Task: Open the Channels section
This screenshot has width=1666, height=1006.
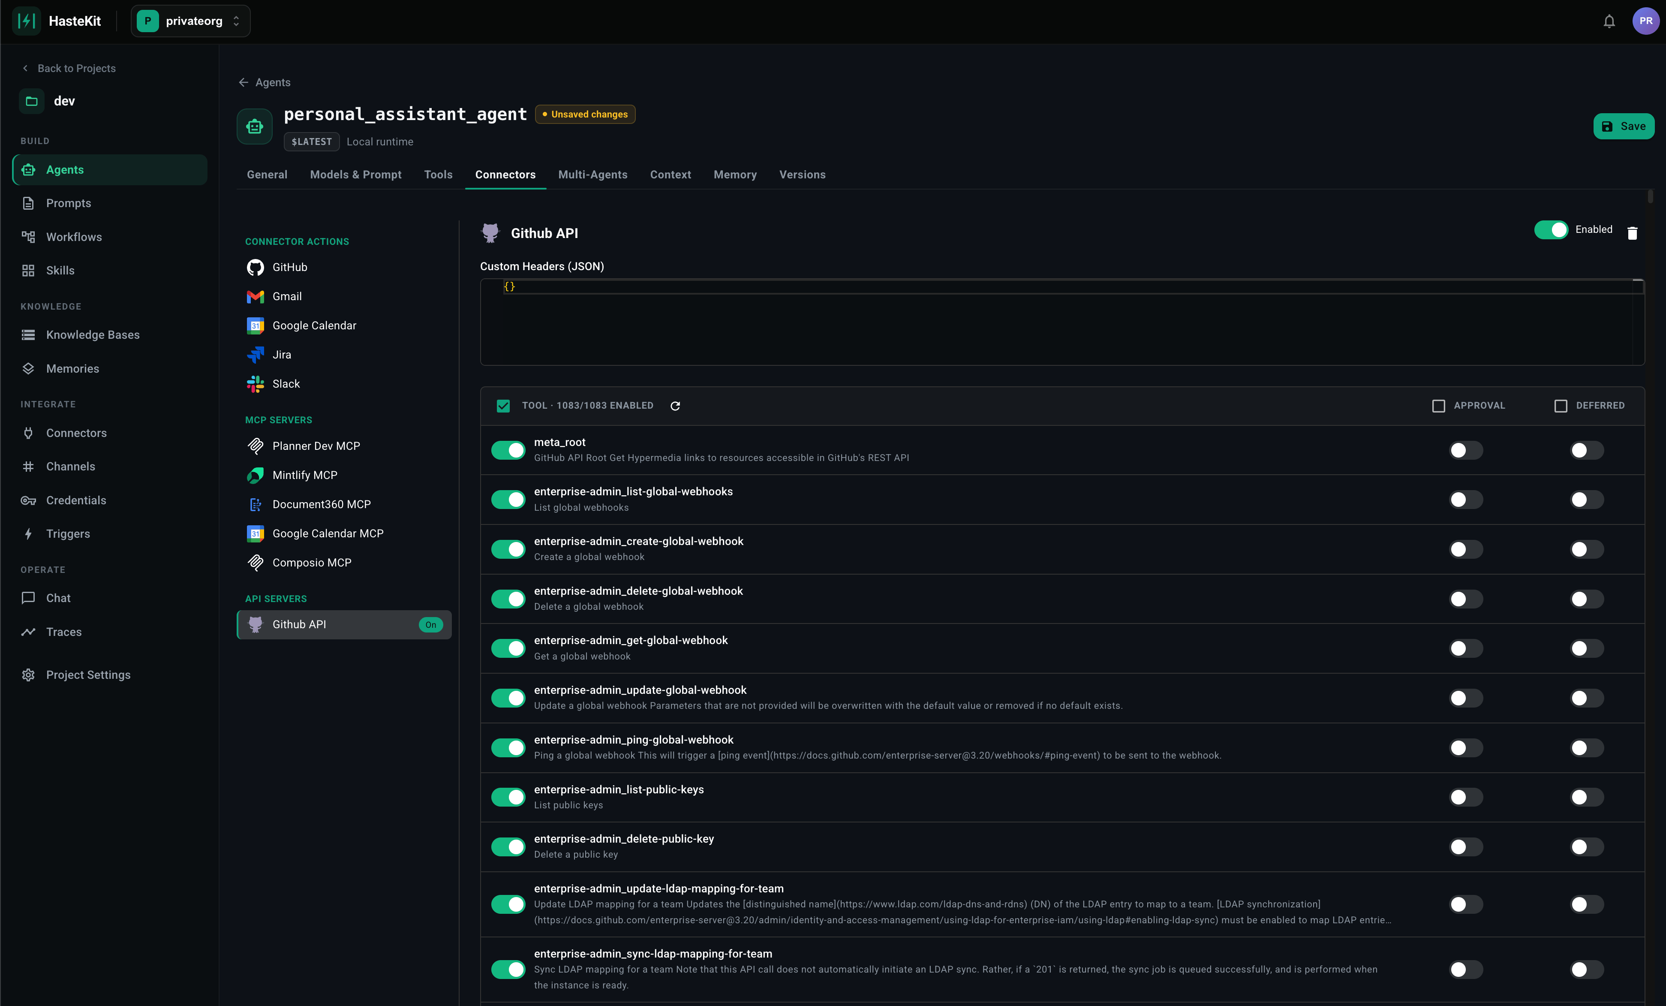Action: click(x=109, y=467)
